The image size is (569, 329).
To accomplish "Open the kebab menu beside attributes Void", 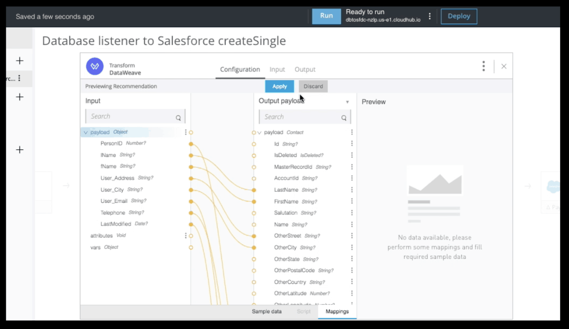I will (185, 235).
